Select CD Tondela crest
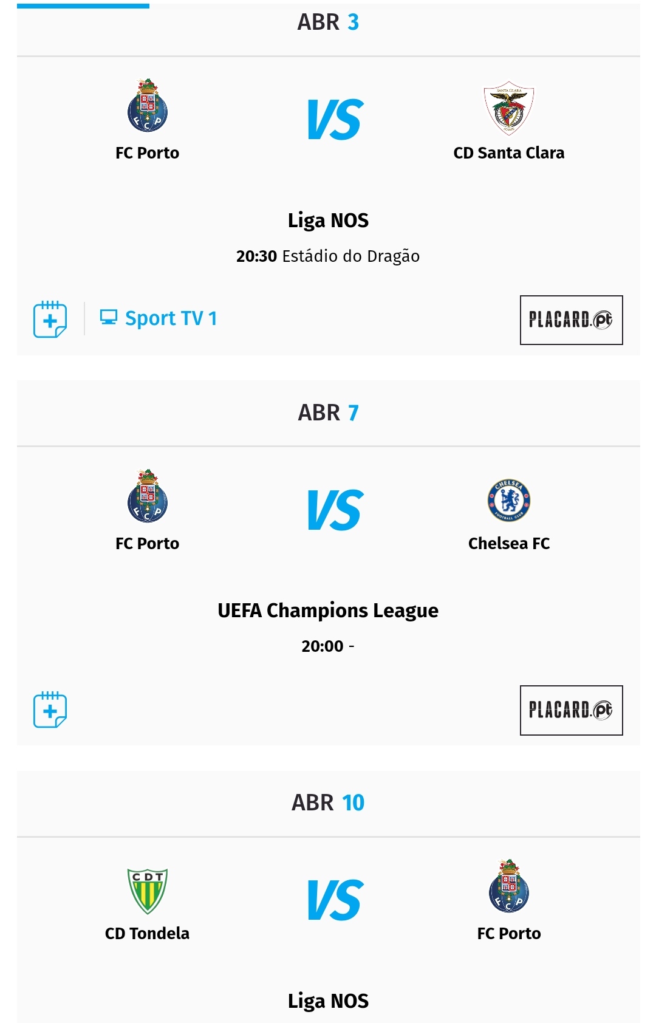This screenshot has height=1023, width=656. (147, 891)
